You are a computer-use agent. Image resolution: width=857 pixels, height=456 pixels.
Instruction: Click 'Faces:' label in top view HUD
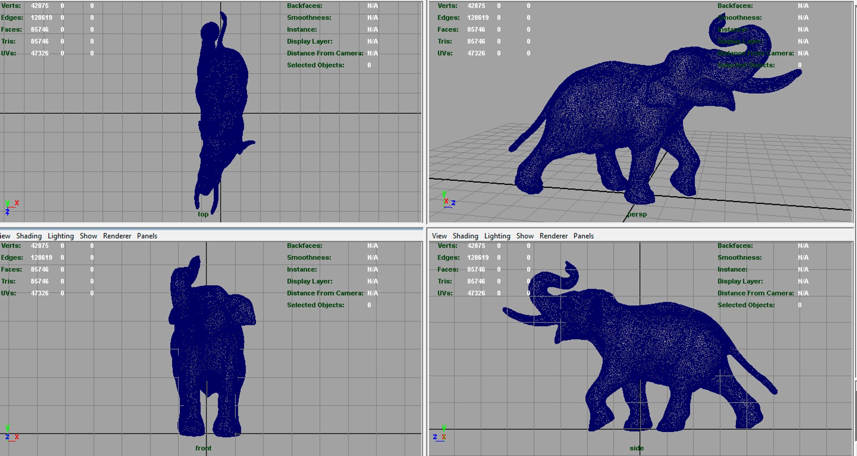(12, 29)
